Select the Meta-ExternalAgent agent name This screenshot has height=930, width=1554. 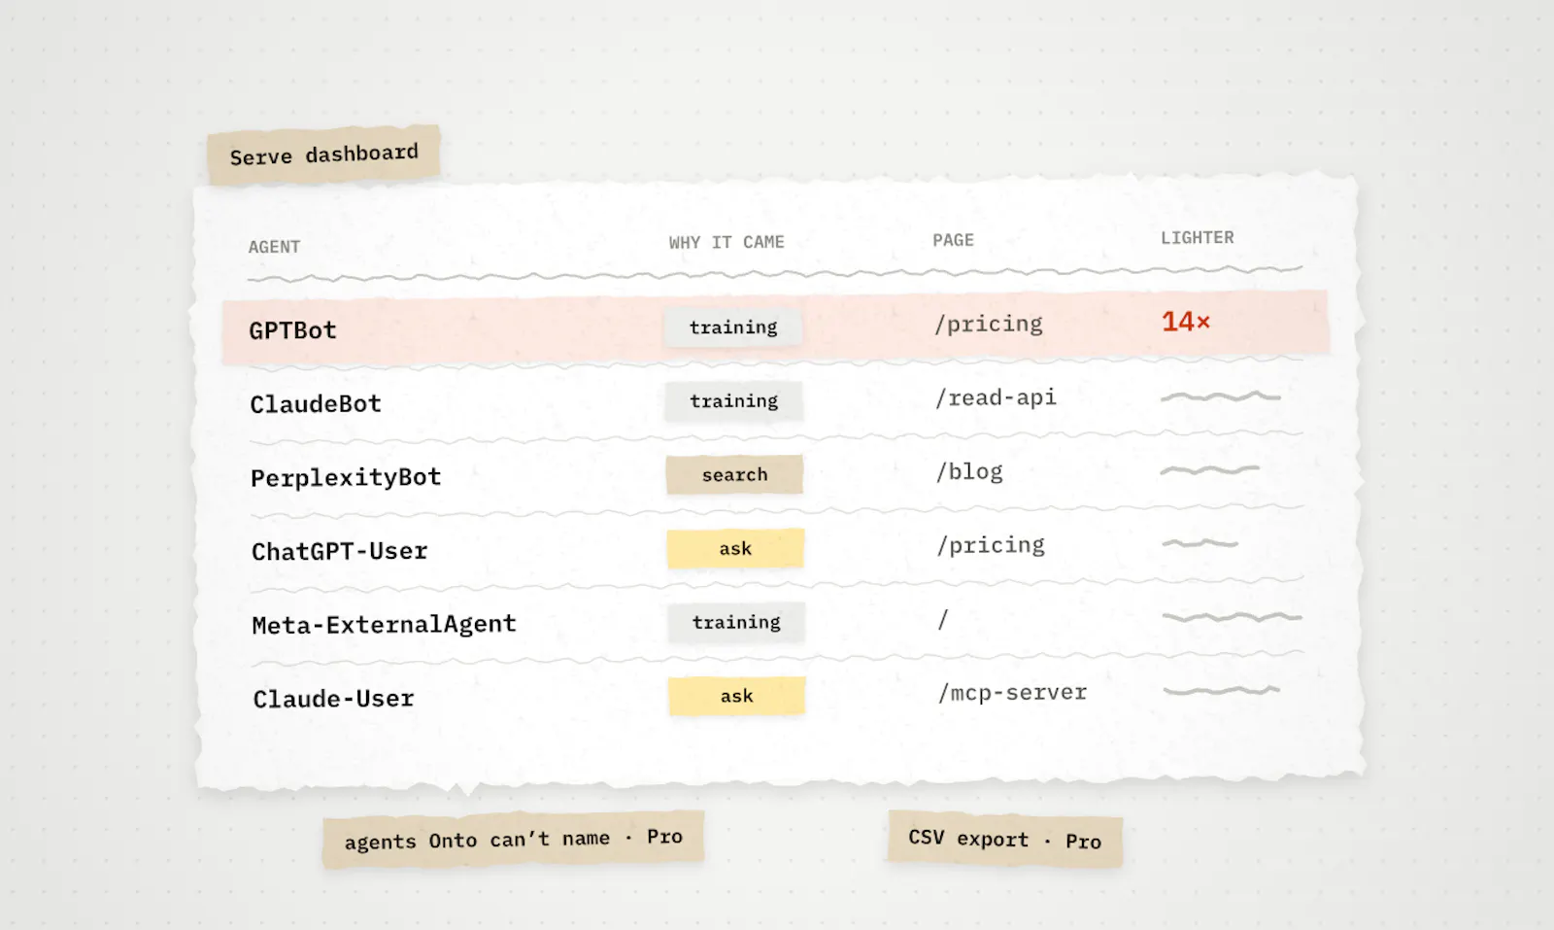384,625
